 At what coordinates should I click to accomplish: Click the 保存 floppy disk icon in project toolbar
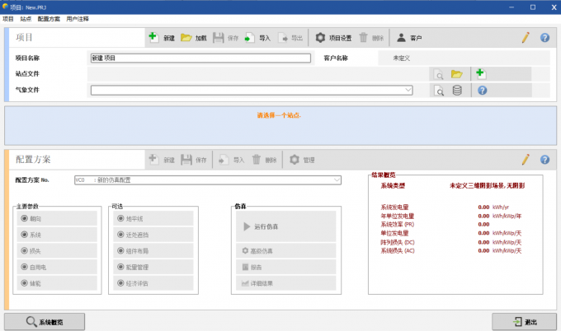(219, 38)
